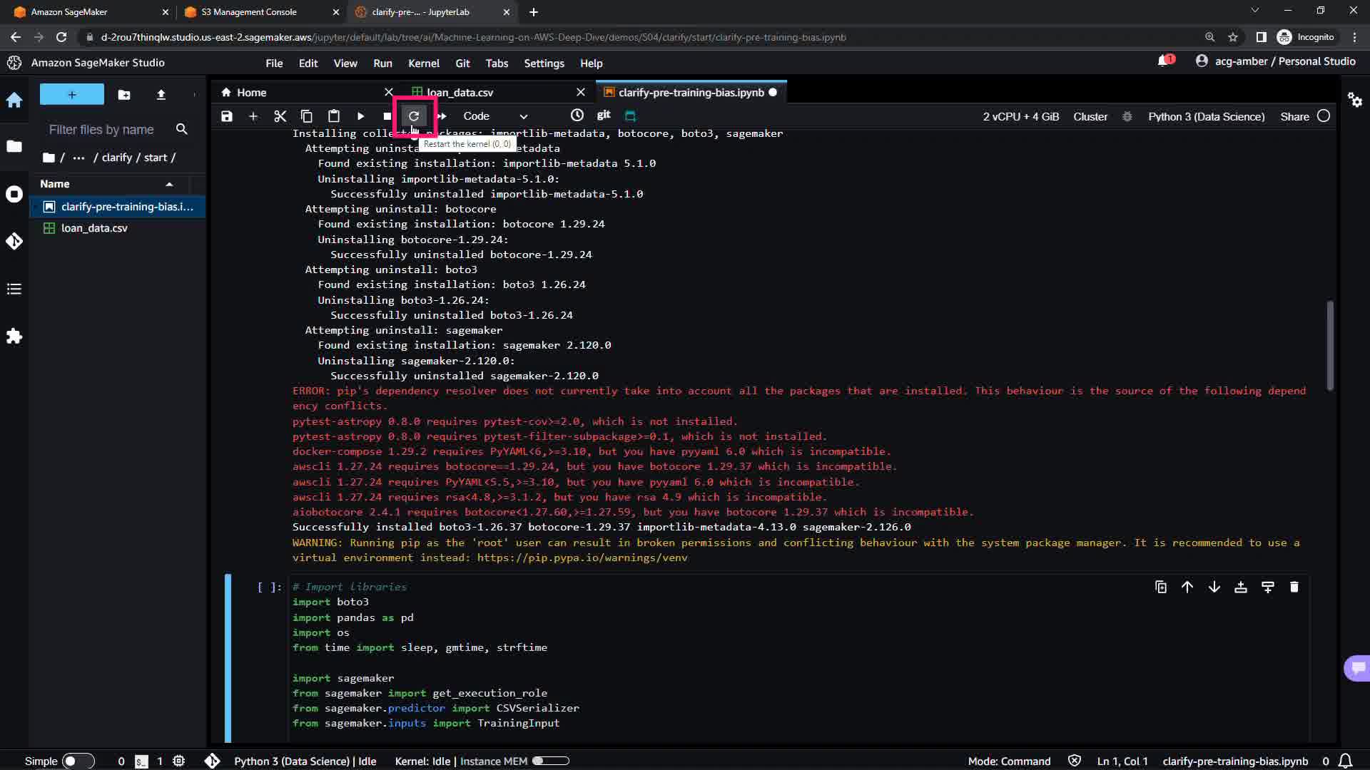The height and width of the screenshot is (770, 1370).
Task: Expand the collapsed path ellipsis in the breadcrumb
Action: coord(78,158)
